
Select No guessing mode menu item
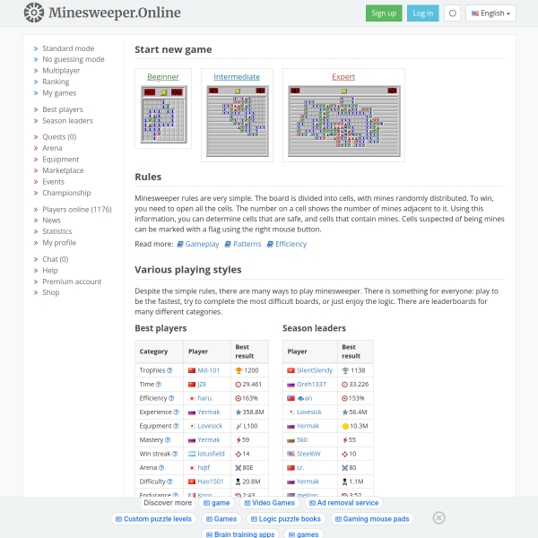pyautogui.click(x=74, y=59)
